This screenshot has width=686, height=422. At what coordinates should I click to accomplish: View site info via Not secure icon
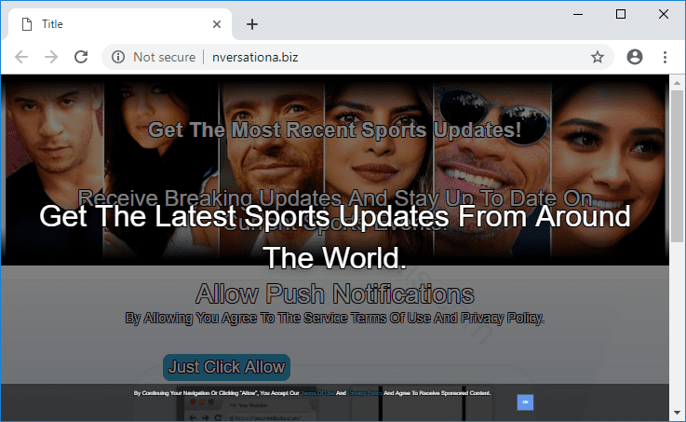[118, 57]
